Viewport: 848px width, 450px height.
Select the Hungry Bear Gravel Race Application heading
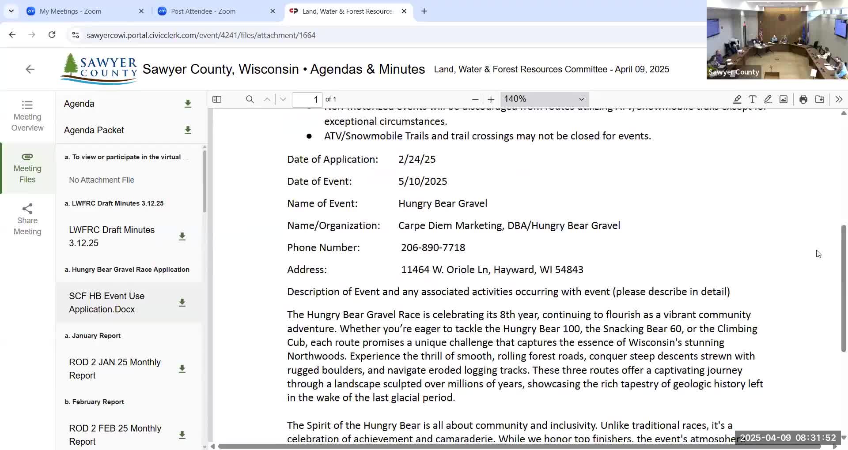127,270
